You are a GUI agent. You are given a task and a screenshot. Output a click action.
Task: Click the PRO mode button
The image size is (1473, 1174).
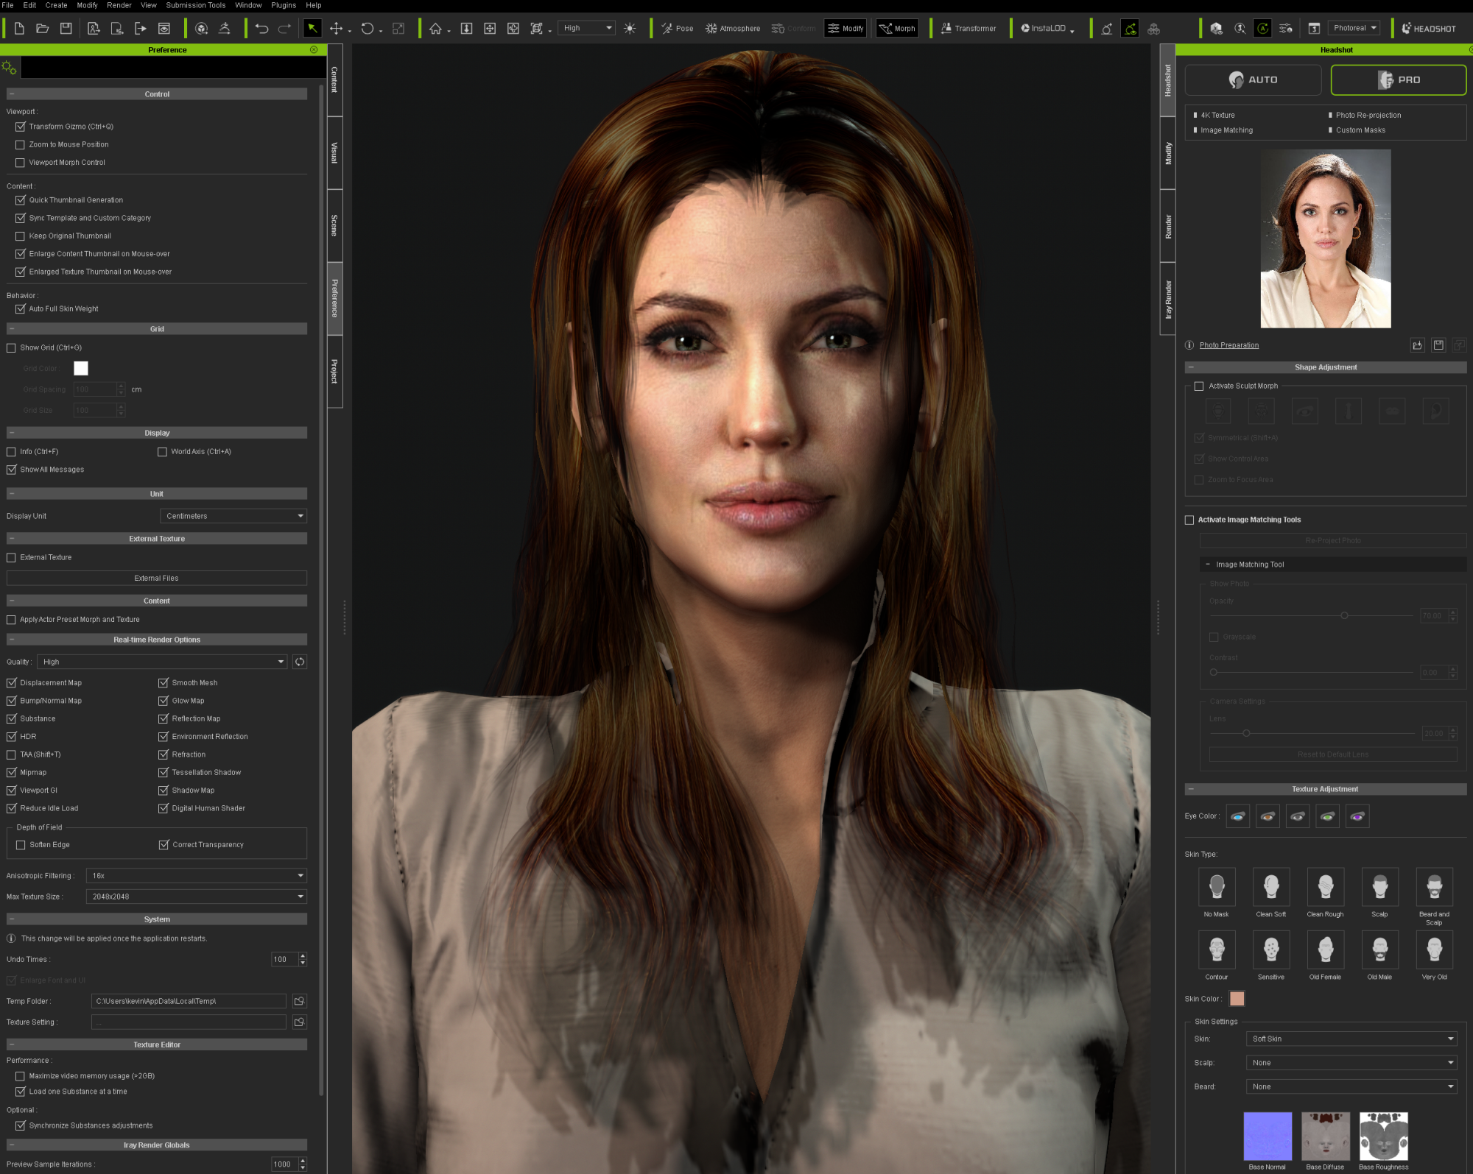tap(1399, 79)
